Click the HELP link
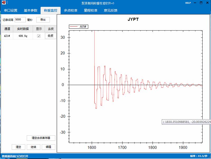 [x=188, y=3]
